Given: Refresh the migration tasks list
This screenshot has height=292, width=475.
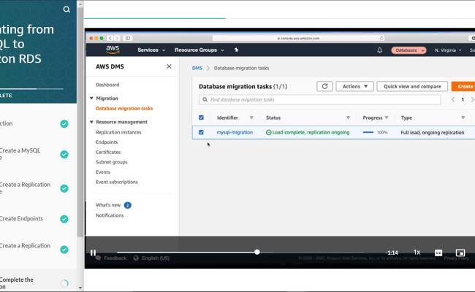Looking at the screenshot, I should click(x=324, y=86).
